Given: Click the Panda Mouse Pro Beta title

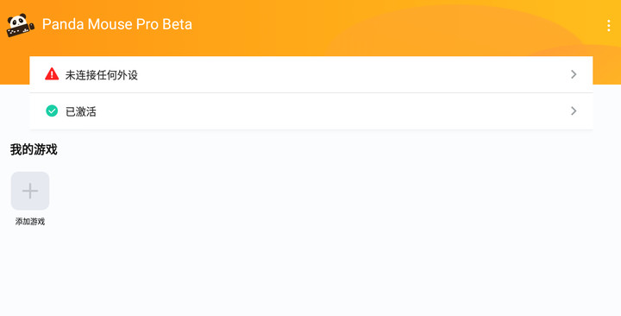Looking at the screenshot, I should [x=117, y=24].
